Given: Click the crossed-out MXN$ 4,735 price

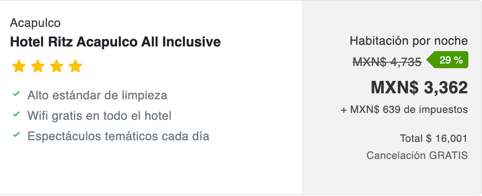Looking at the screenshot, I should click(x=387, y=62).
